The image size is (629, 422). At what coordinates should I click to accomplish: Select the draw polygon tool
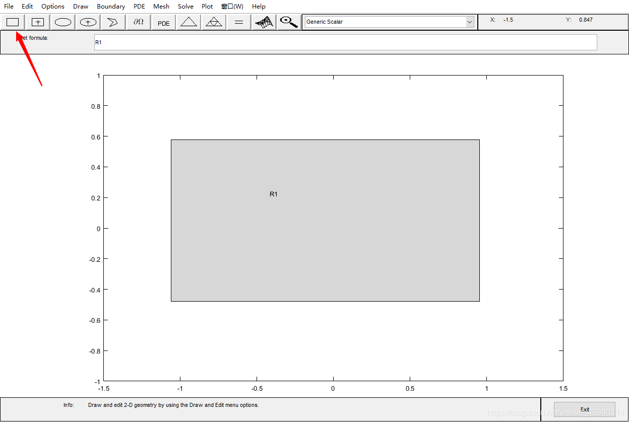(113, 22)
